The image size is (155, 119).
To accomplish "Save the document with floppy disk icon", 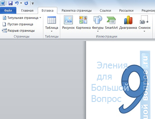I will coord(10,3).
